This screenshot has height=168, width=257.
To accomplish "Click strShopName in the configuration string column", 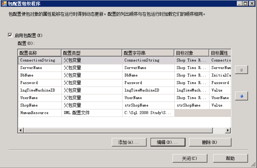I will click(x=148, y=105).
